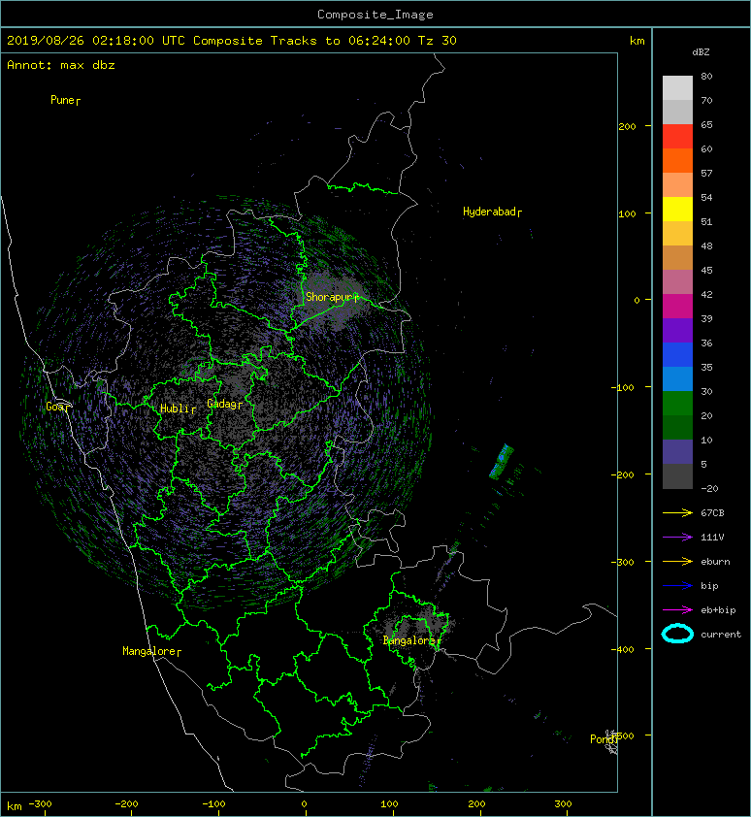Click the yellow eburn arrow legend icon
751x817 pixels.
coord(677,561)
